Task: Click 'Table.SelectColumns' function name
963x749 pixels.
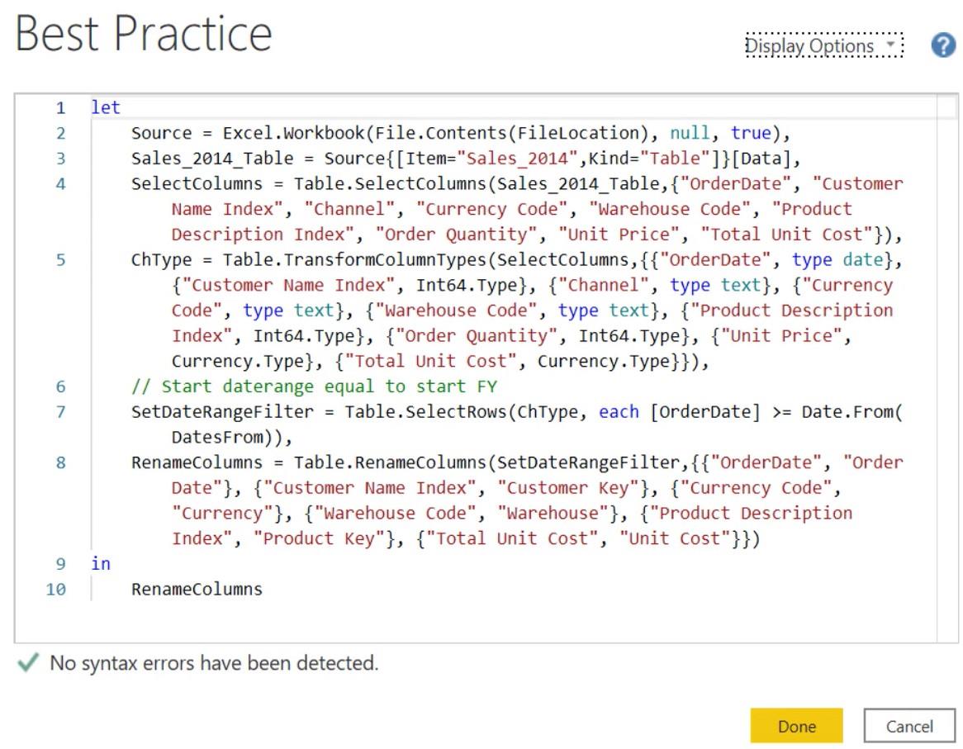Action: coord(389,183)
